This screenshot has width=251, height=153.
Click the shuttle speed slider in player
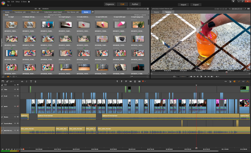(183, 77)
